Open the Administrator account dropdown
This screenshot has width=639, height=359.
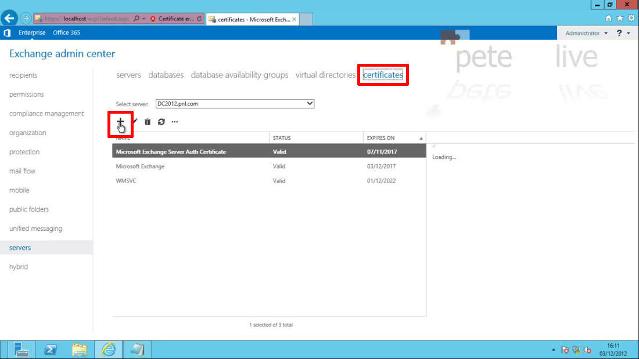(x=586, y=34)
